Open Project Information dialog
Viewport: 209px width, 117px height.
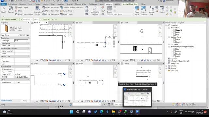[x=24, y=14]
